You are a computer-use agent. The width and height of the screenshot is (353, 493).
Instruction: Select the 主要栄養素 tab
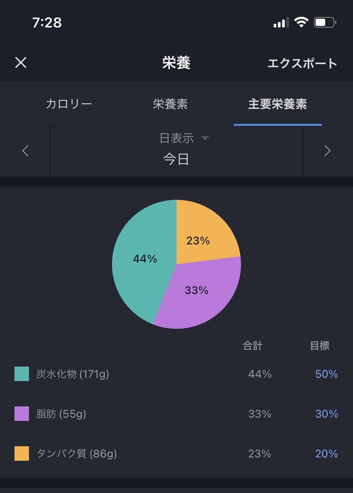coord(278,104)
